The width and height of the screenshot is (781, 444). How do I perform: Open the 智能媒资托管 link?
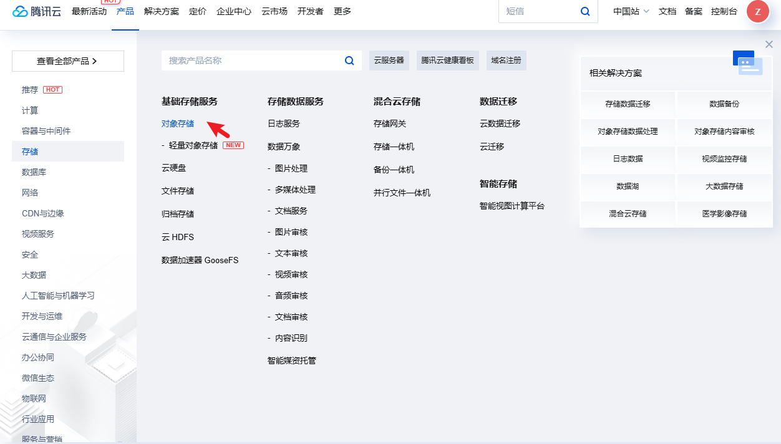click(292, 360)
